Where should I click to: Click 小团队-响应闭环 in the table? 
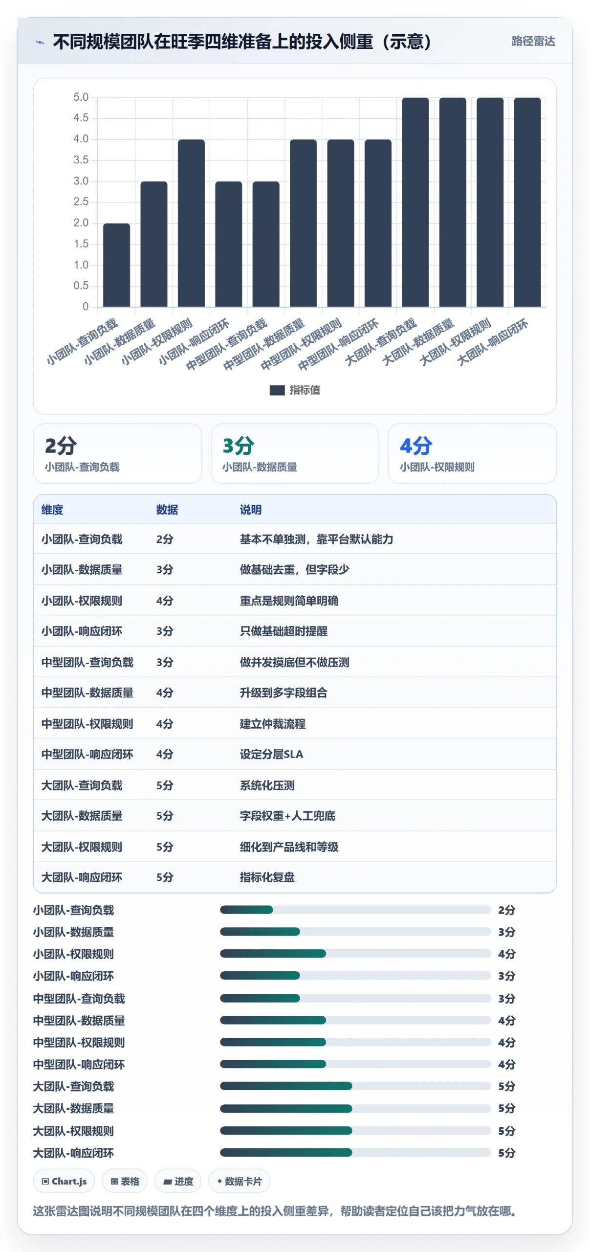[82, 631]
